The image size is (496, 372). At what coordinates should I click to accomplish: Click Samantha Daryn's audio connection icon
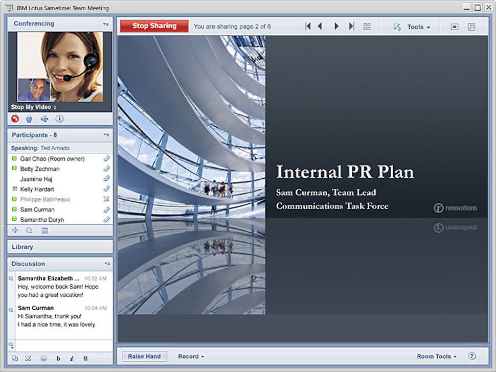click(106, 219)
